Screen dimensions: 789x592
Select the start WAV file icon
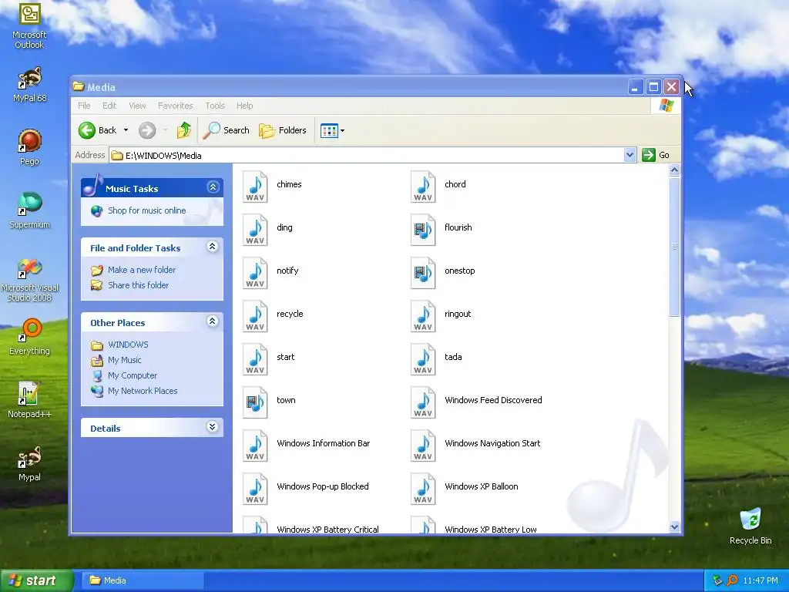pos(255,359)
